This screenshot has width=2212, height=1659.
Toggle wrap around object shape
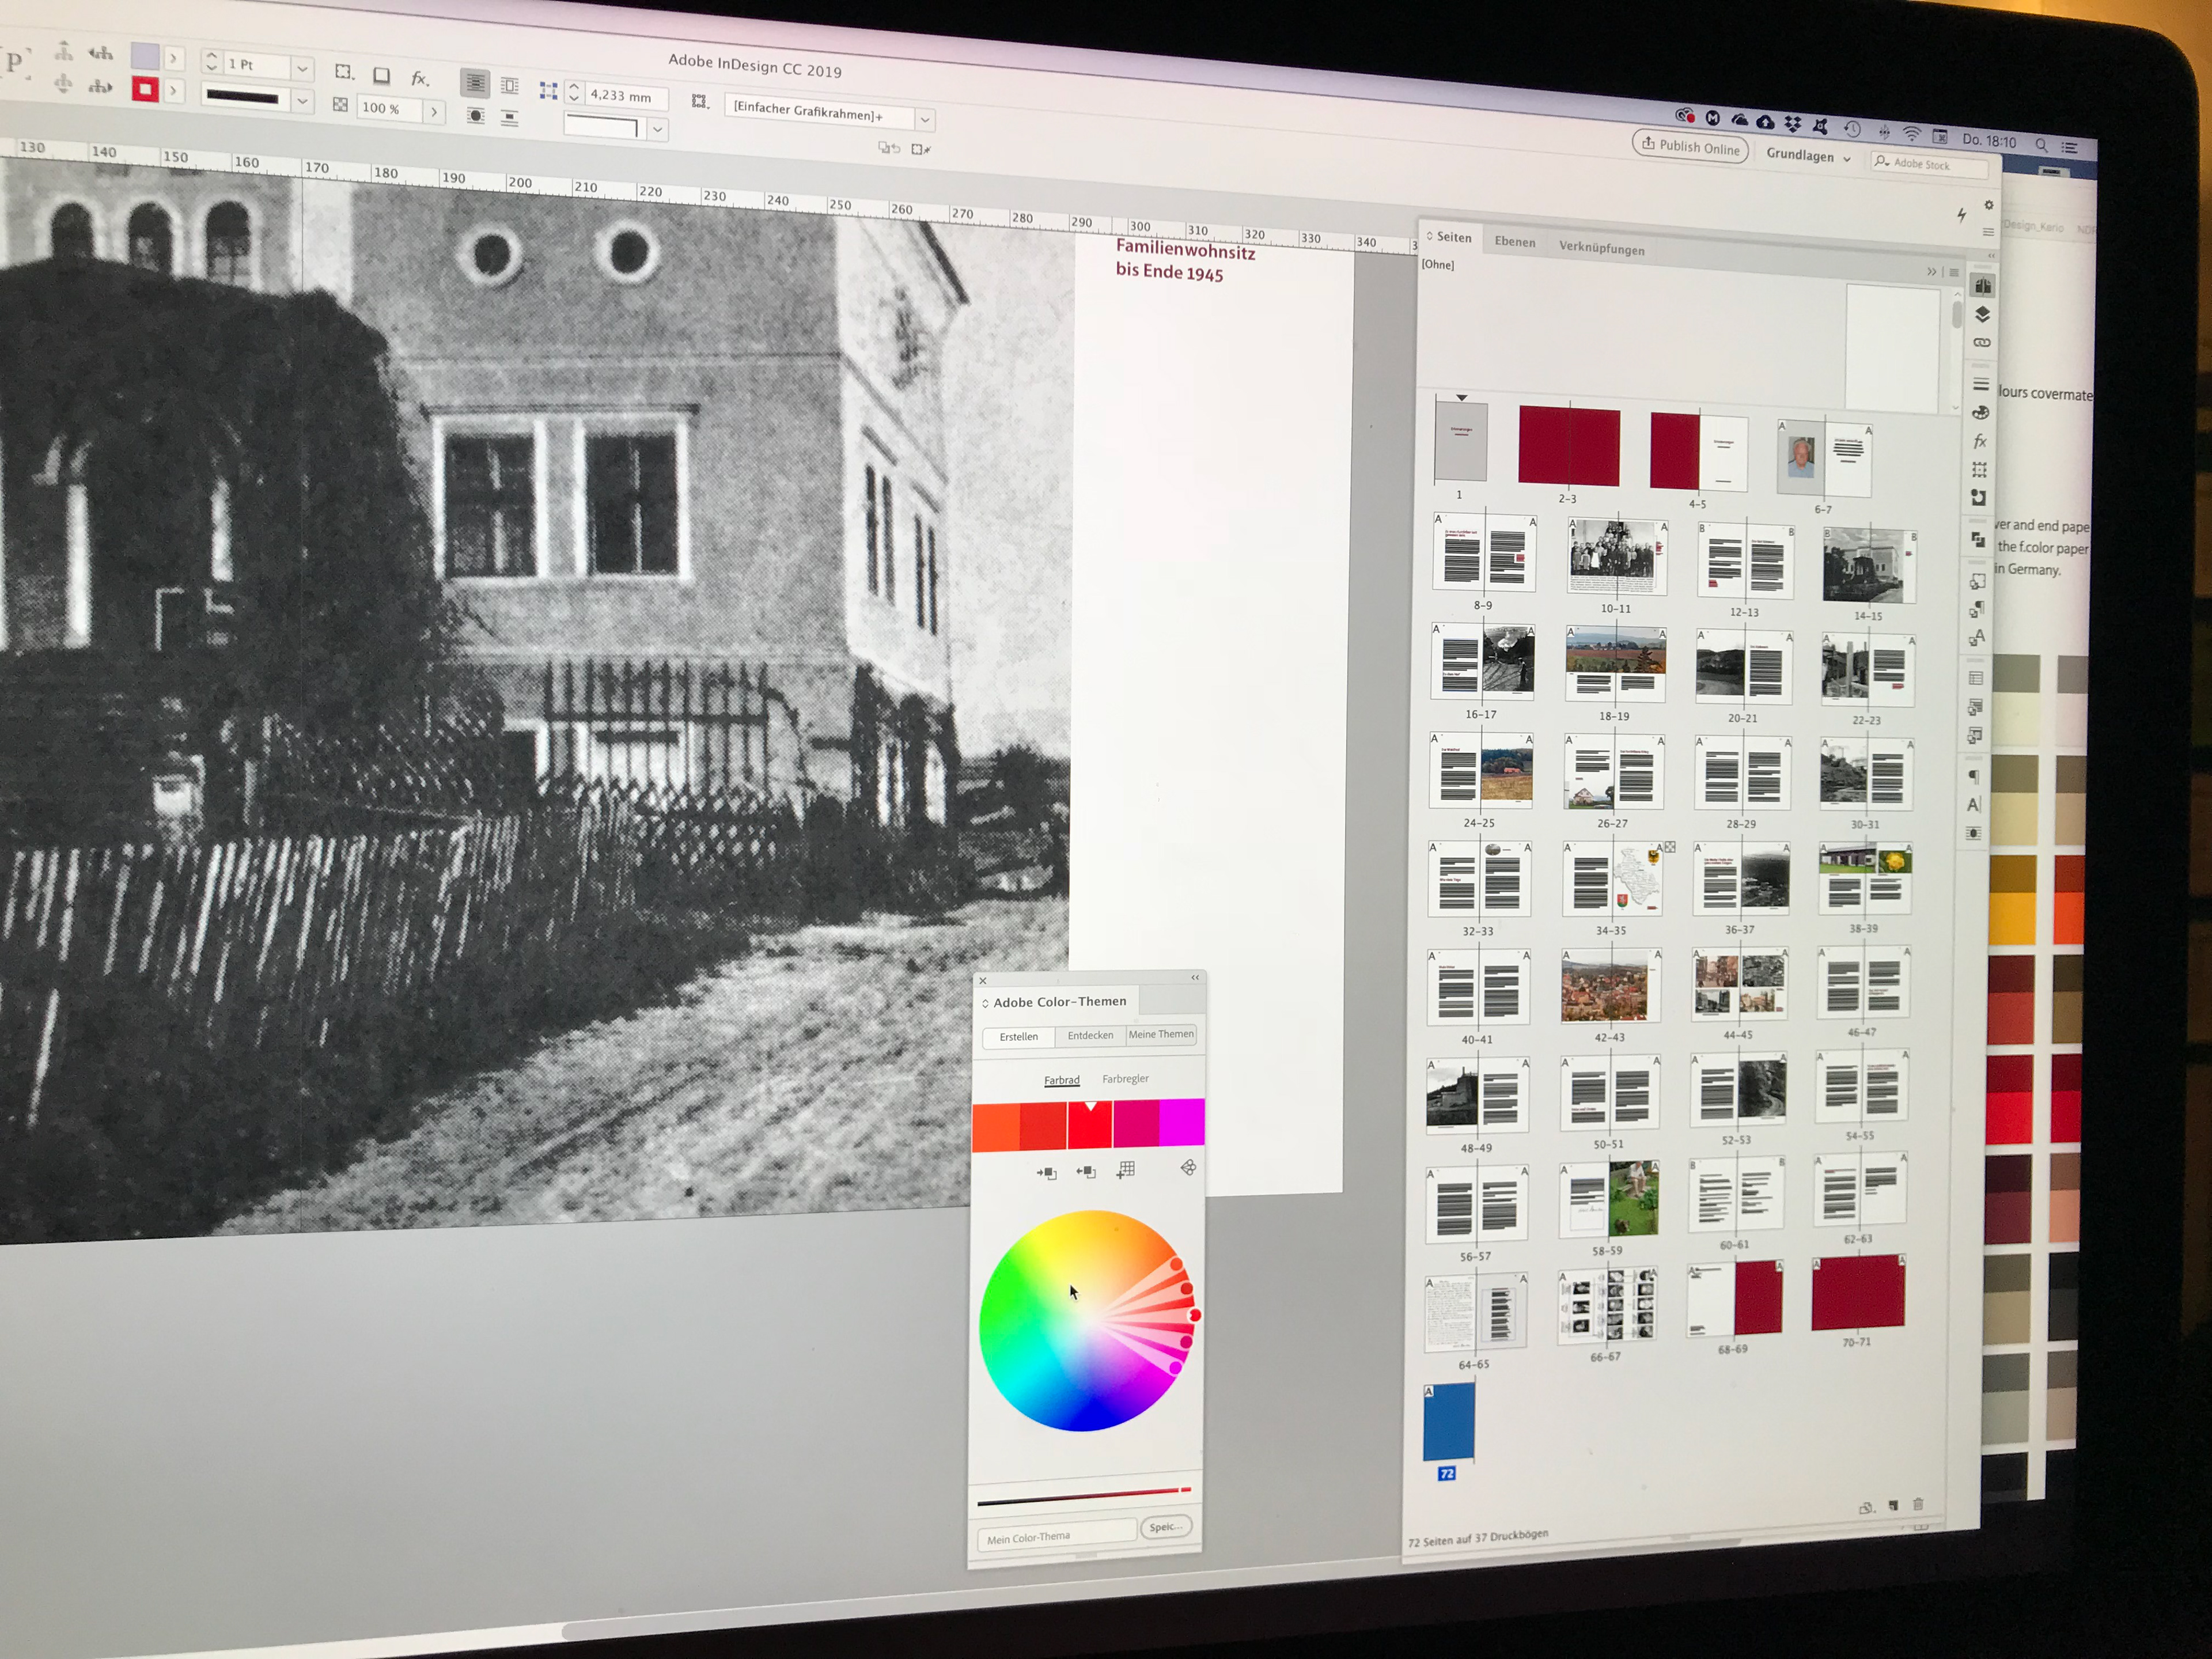(476, 115)
